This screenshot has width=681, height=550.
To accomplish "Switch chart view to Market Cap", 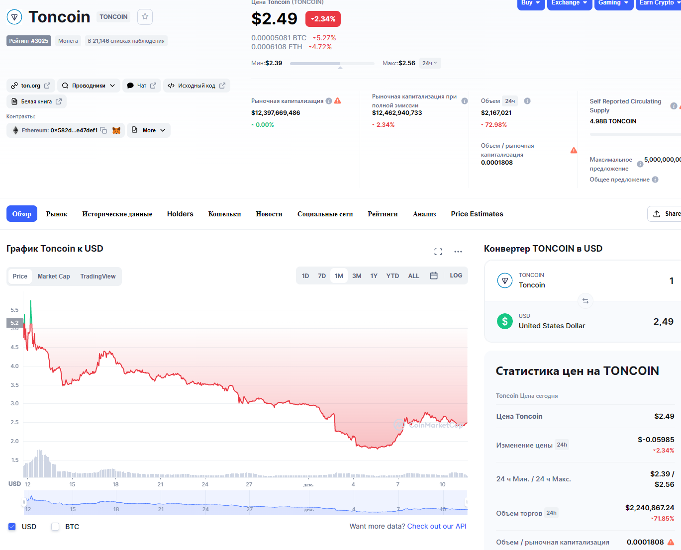I will point(54,276).
